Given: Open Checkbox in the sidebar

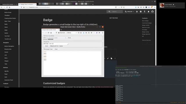Looking at the screenshot, I should point(7,15).
